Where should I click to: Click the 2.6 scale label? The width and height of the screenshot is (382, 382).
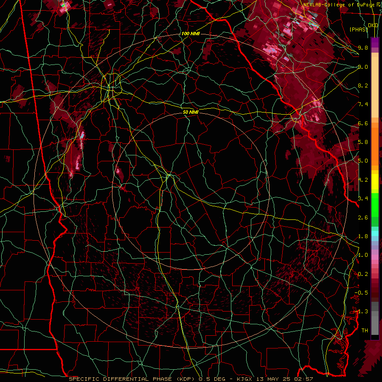pos(363,218)
